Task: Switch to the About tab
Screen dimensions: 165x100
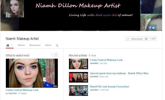Action: [48, 45]
